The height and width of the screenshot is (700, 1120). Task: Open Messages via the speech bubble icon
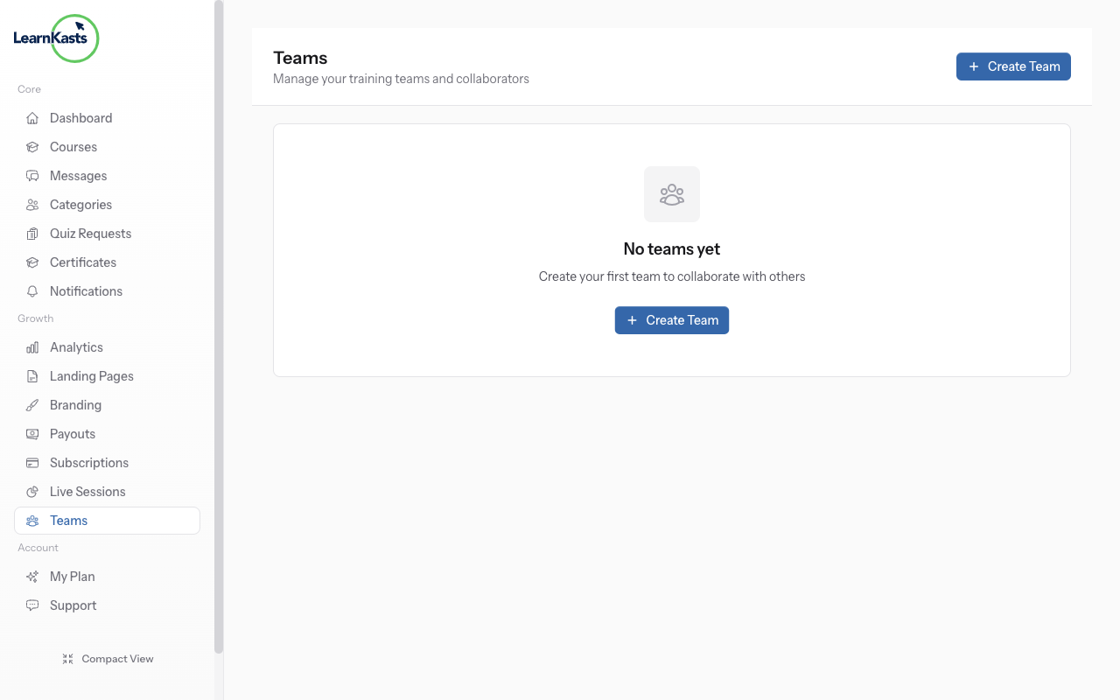(x=32, y=175)
